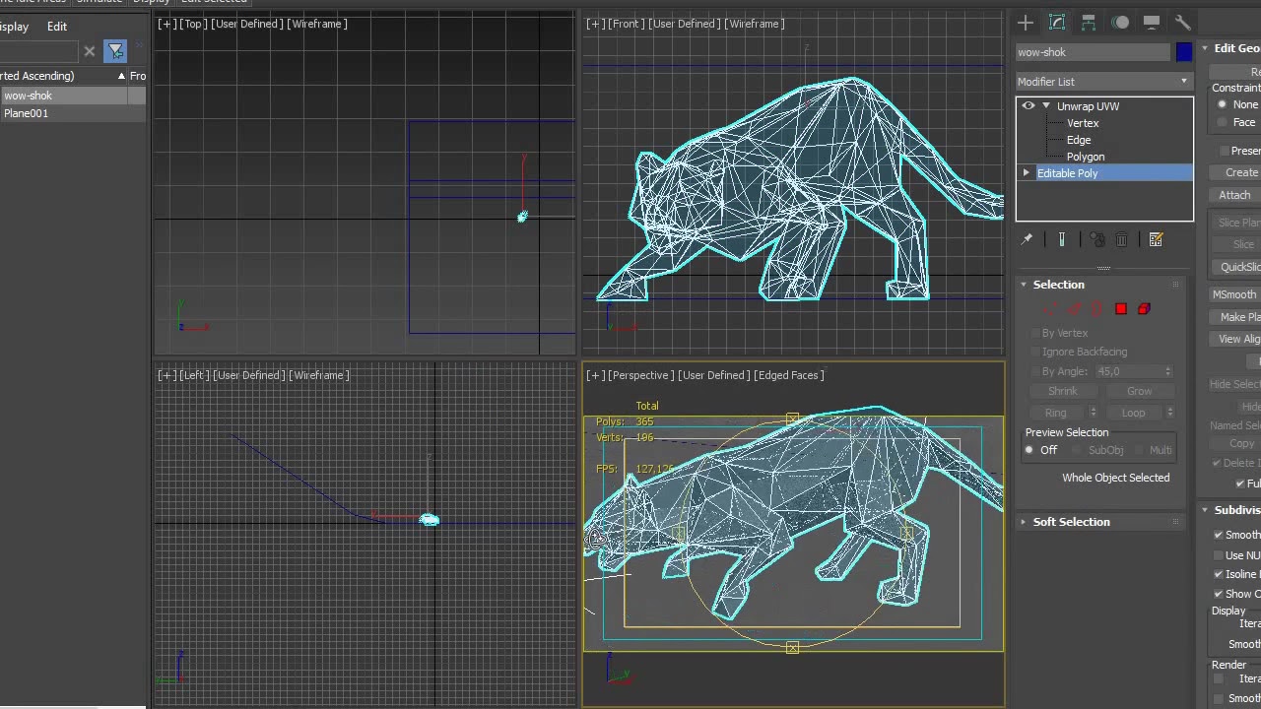This screenshot has height=709, width=1261.
Task: Toggle the scene explorer filter funnel icon
Action: 115,51
